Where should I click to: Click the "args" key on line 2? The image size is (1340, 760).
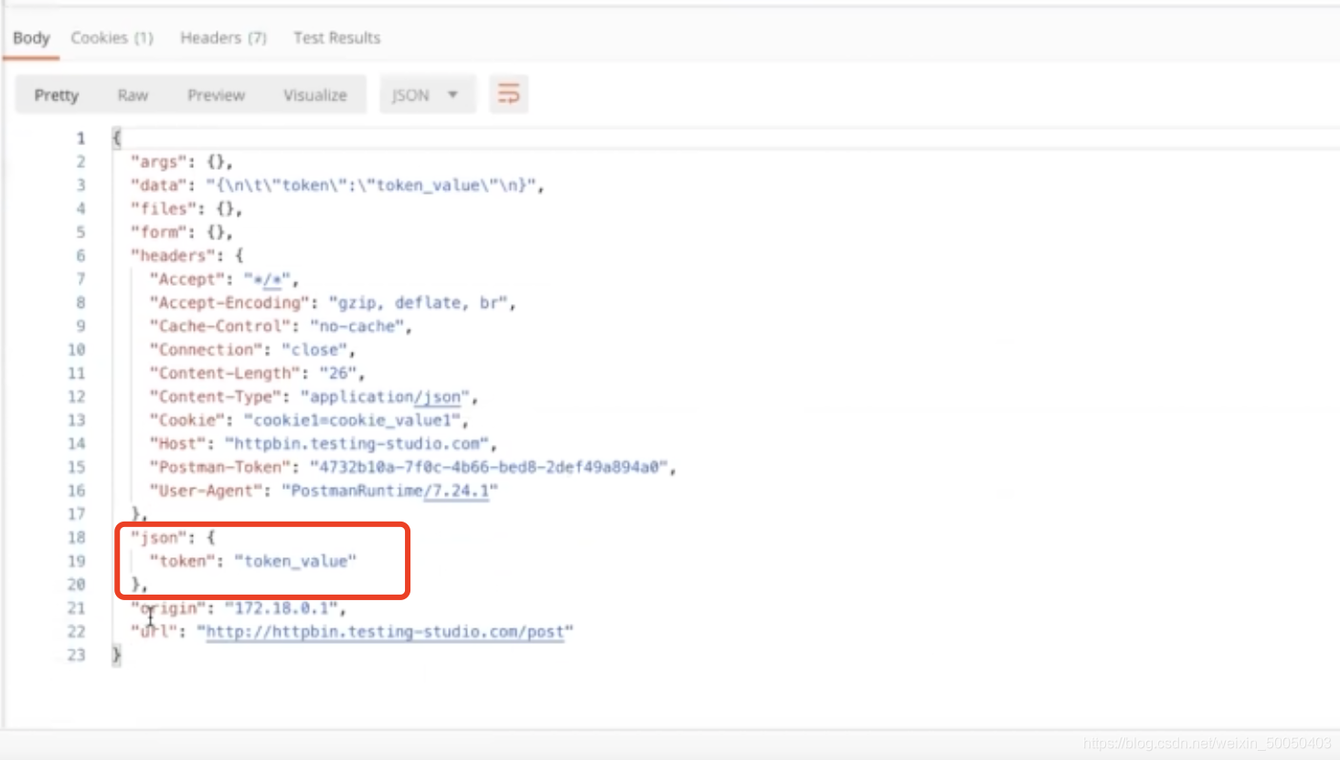click(x=158, y=162)
